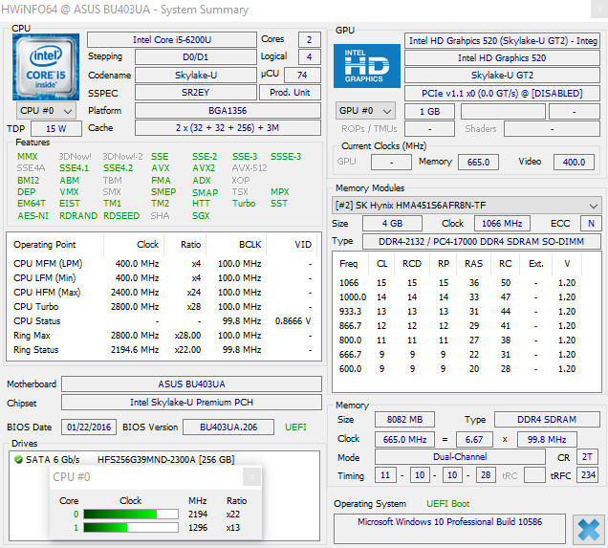The height and width of the screenshot is (548, 608).
Task: Click the HFS256G39MND-2300A drive entry
Action: 166,460
